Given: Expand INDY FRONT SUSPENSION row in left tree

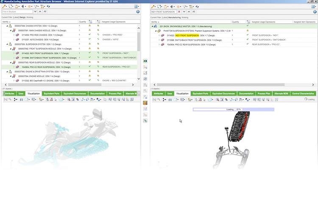Looking at the screenshot, I should click(x=14, y=53).
